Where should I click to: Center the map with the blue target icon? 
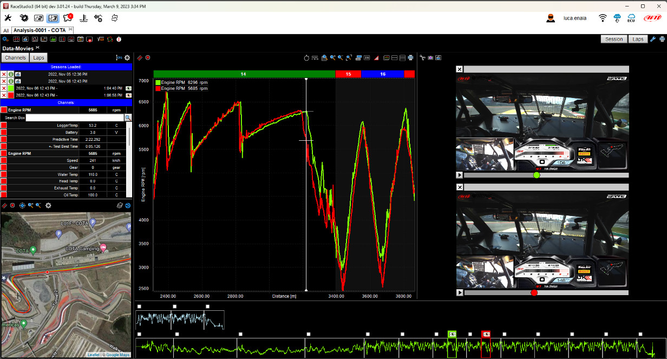tap(22, 206)
